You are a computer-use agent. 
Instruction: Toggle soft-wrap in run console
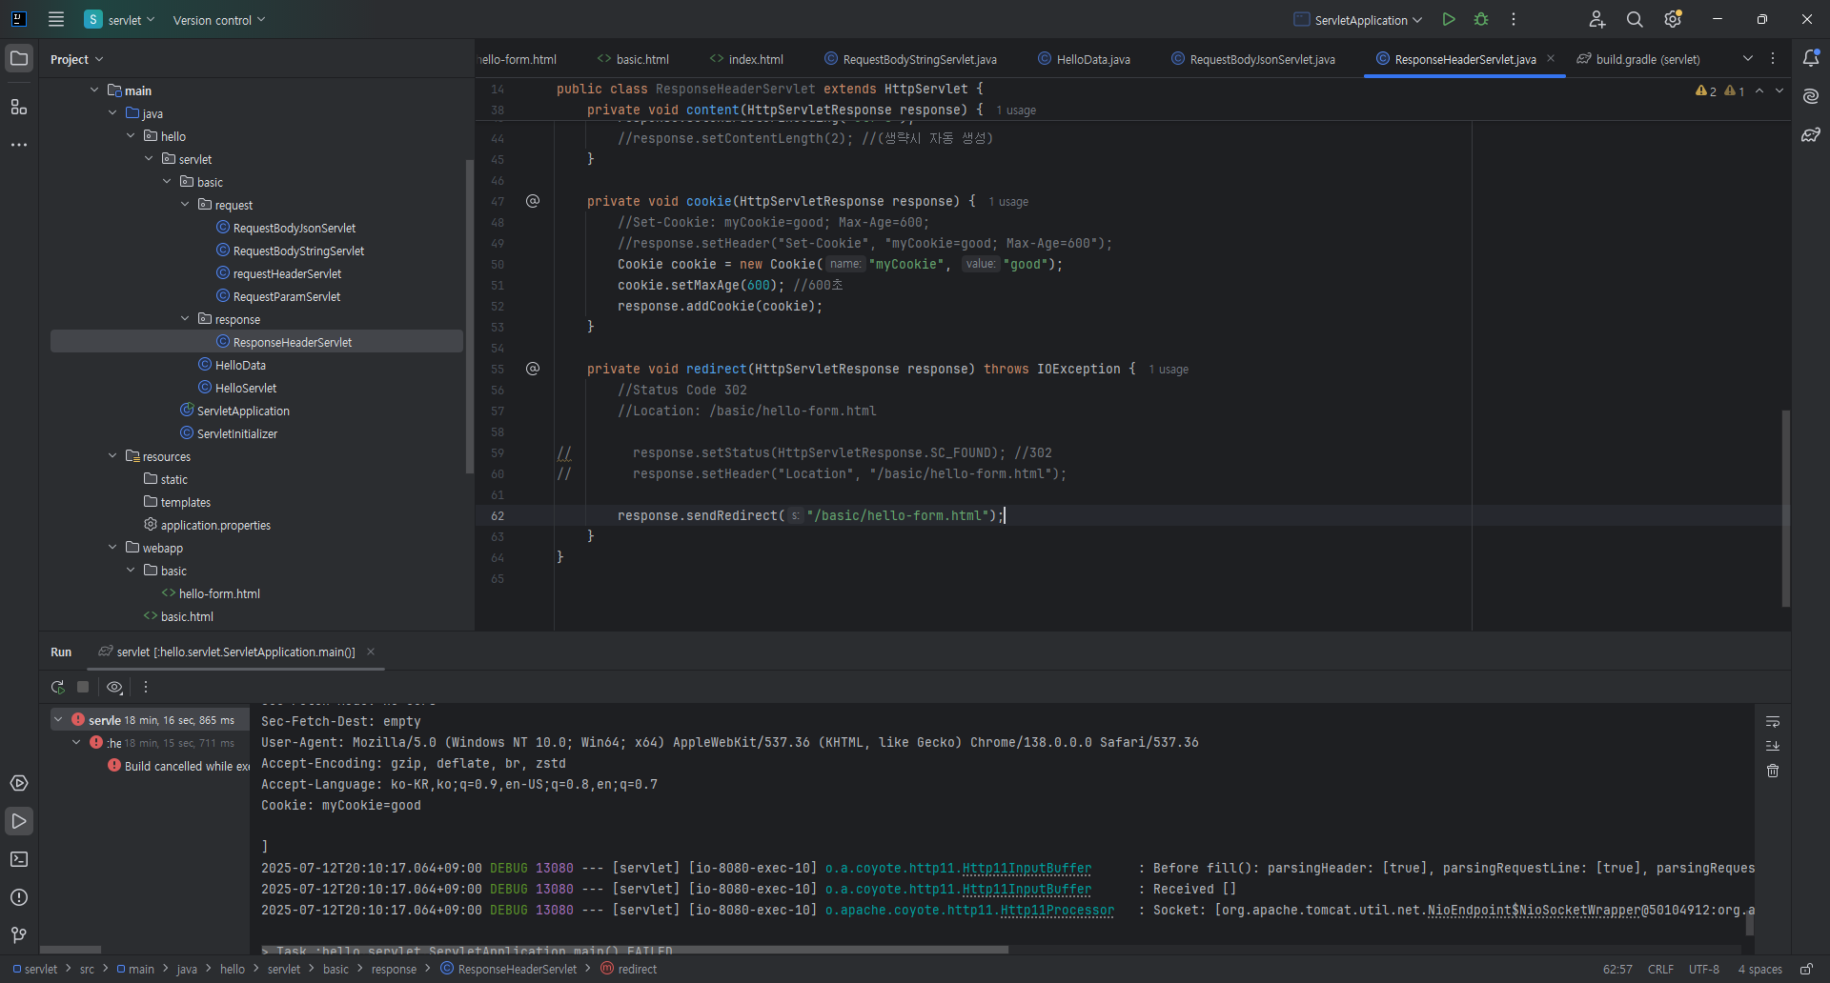click(1773, 721)
